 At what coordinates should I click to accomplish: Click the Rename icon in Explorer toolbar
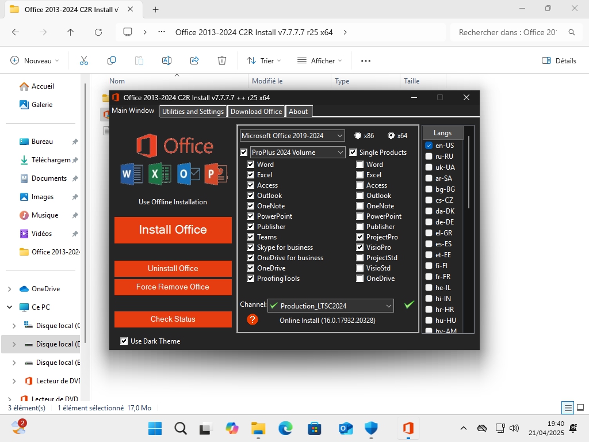(167, 60)
